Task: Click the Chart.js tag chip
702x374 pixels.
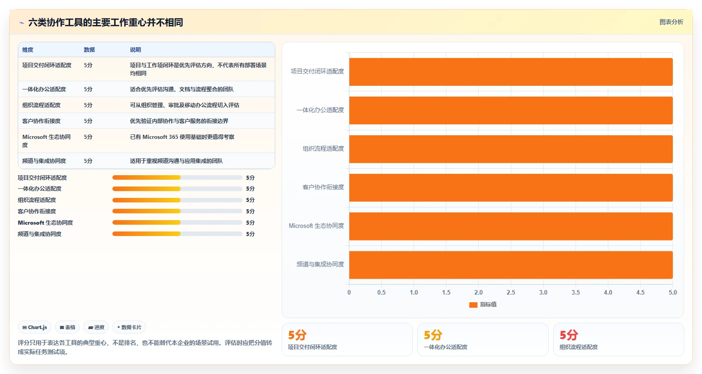Action: 35,327
